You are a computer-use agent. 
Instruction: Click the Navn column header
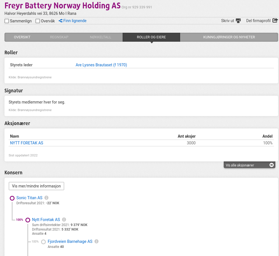click(15, 136)
